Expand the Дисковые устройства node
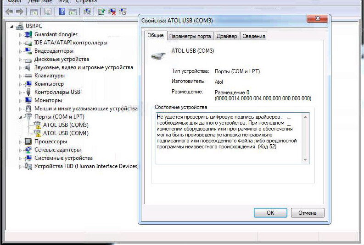Screen dimensions: 364x245 20,60
